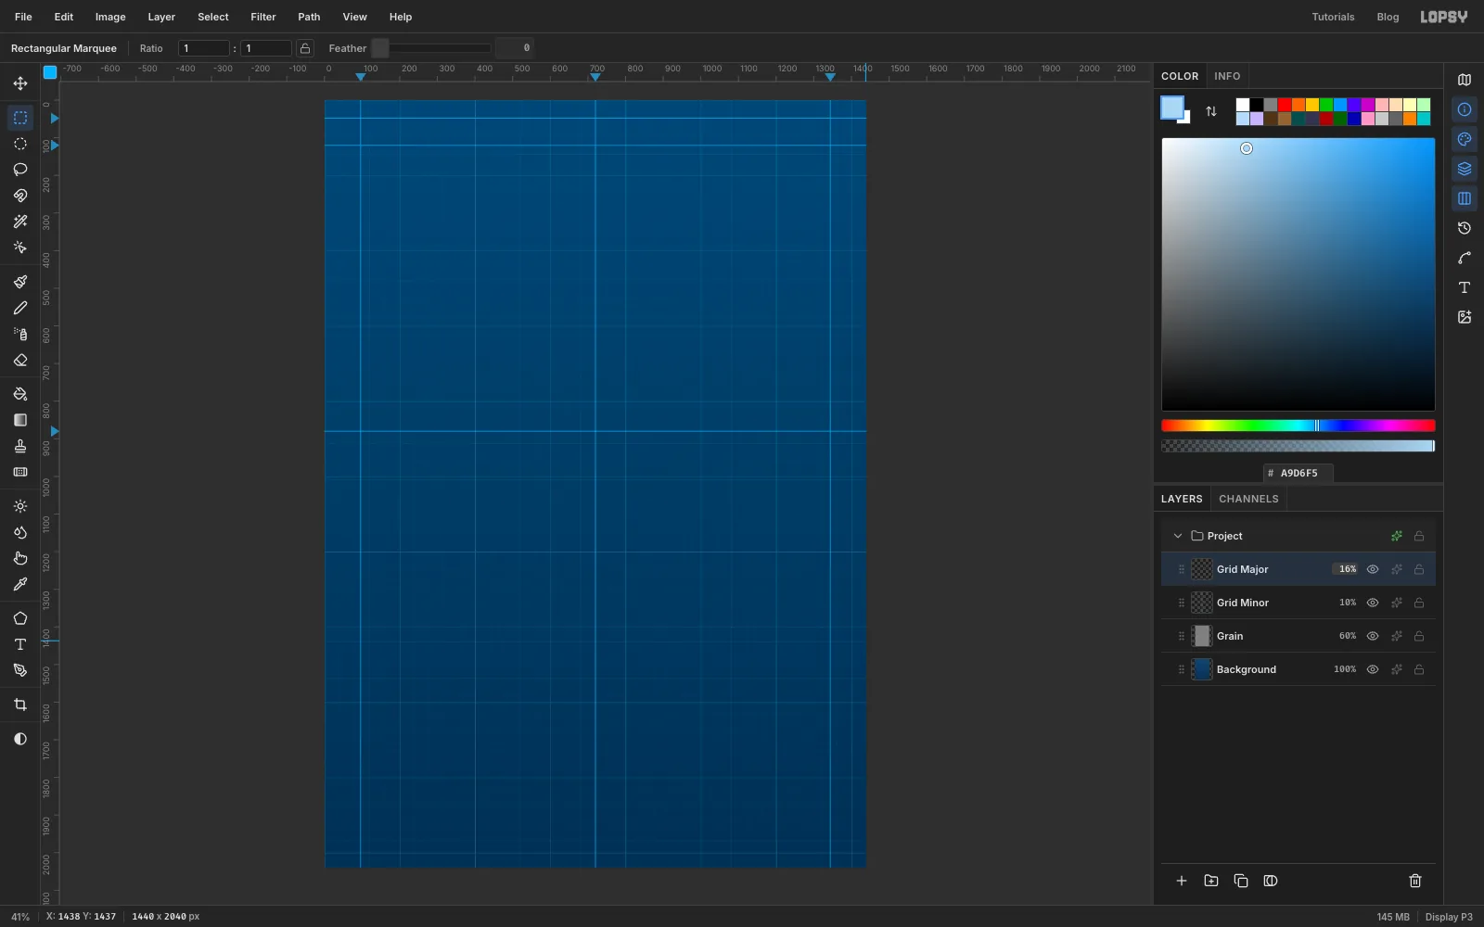
Task: Open the File menu
Action: click(x=23, y=17)
